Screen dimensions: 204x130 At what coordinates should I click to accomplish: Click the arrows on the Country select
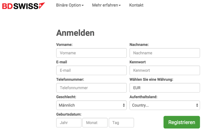197,105
